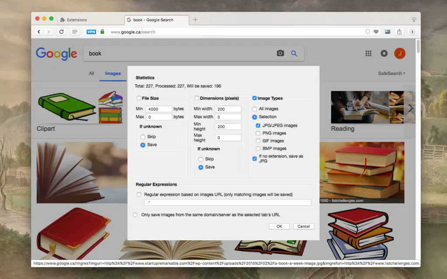Click the download icon in the browser toolbar

coord(412,31)
